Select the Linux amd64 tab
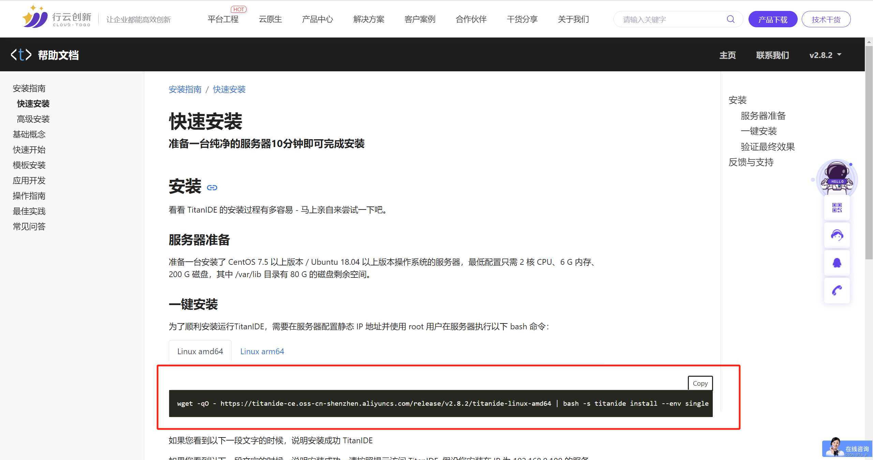 click(x=200, y=351)
